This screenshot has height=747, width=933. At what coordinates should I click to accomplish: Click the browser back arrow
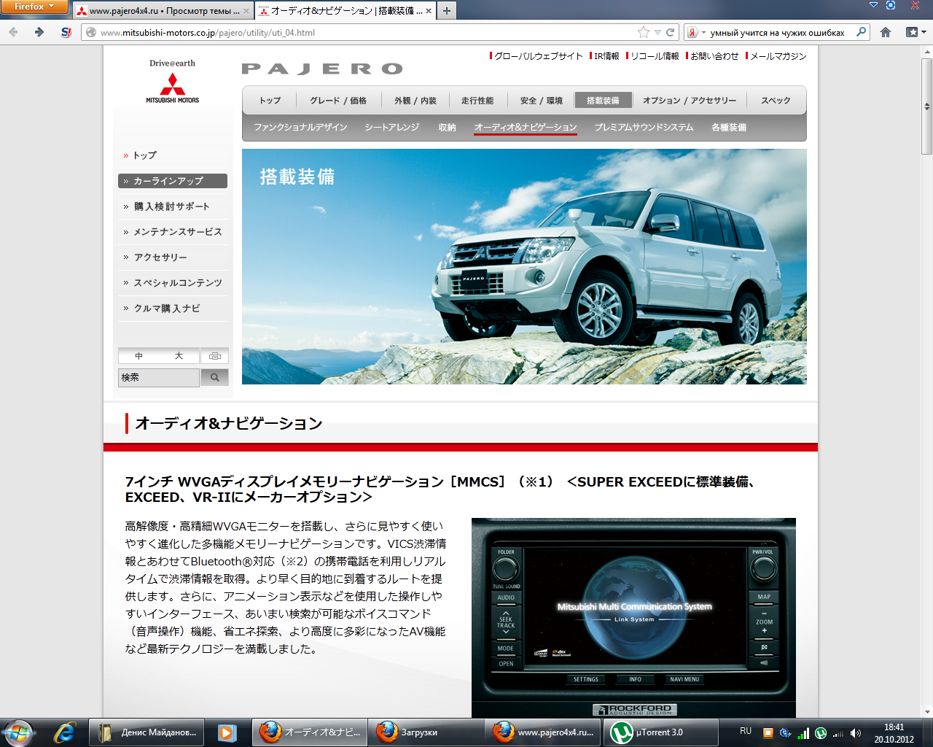coord(14,32)
